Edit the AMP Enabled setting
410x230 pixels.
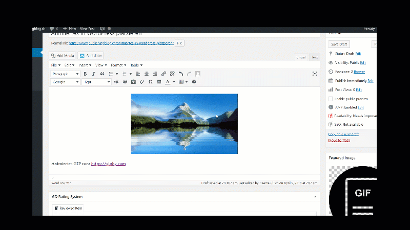[361, 107]
